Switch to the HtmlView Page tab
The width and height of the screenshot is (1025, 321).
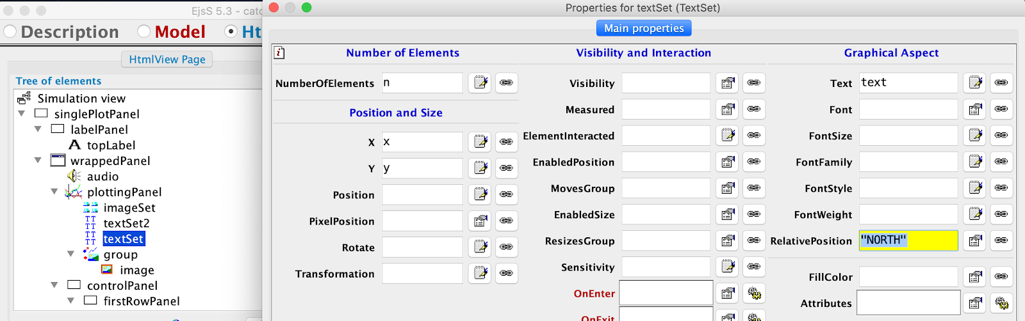[167, 59]
